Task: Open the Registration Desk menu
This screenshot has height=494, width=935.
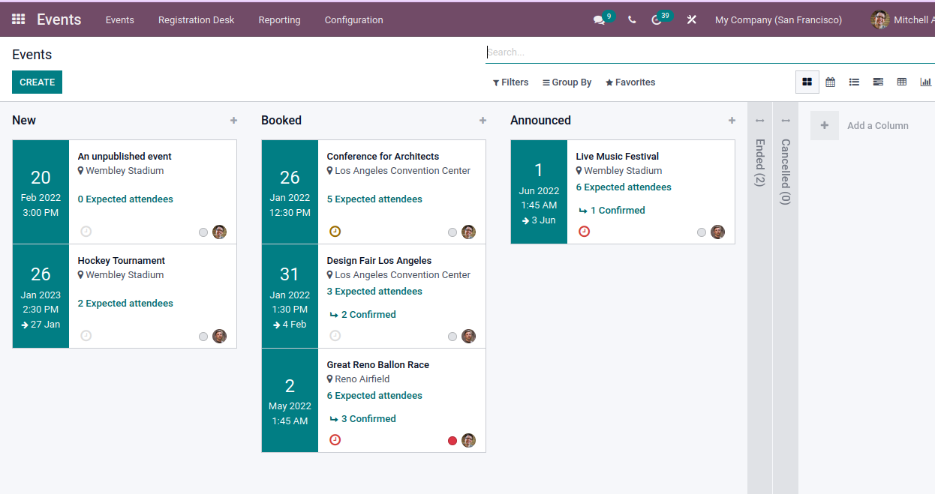Action: (196, 20)
